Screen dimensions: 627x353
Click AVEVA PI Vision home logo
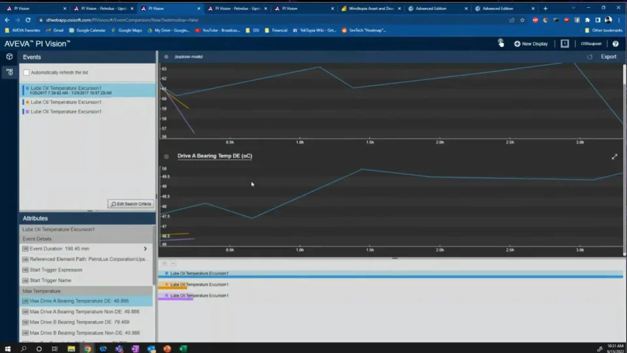point(37,44)
